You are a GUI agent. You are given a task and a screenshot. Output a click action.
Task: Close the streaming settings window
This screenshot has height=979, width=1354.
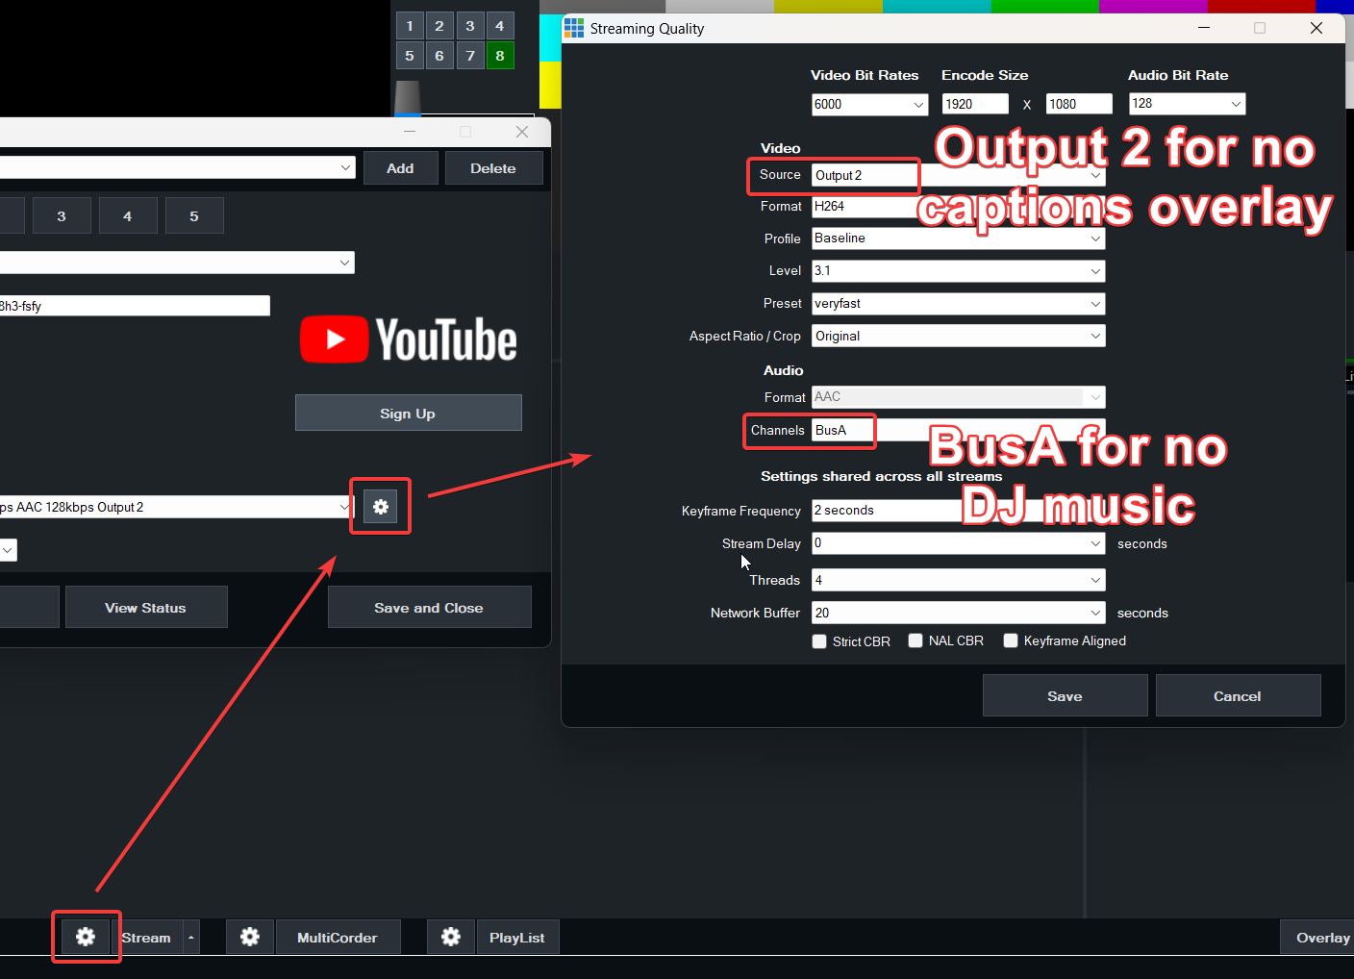pyautogui.click(x=522, y=132)
